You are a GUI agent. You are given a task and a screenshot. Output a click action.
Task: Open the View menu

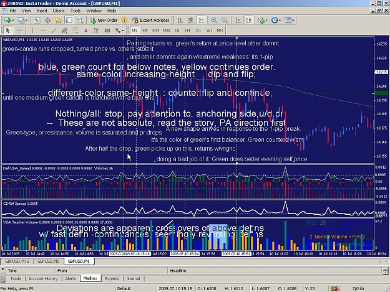coord(26,11)
